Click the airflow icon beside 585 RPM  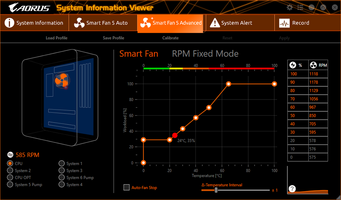coord(10,155)
